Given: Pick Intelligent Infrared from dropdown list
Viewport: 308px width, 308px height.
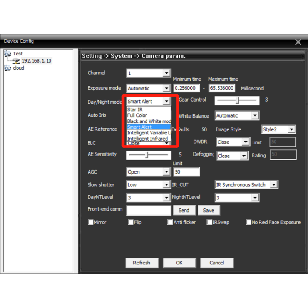Looking at the screenshot, I should pos(148,139).
